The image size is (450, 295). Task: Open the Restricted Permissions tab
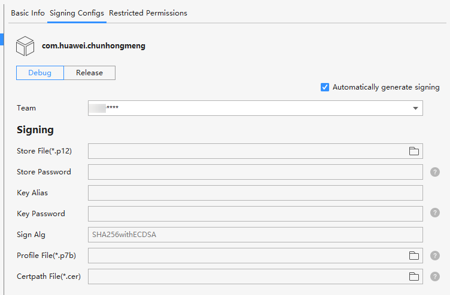click(148, 13)
